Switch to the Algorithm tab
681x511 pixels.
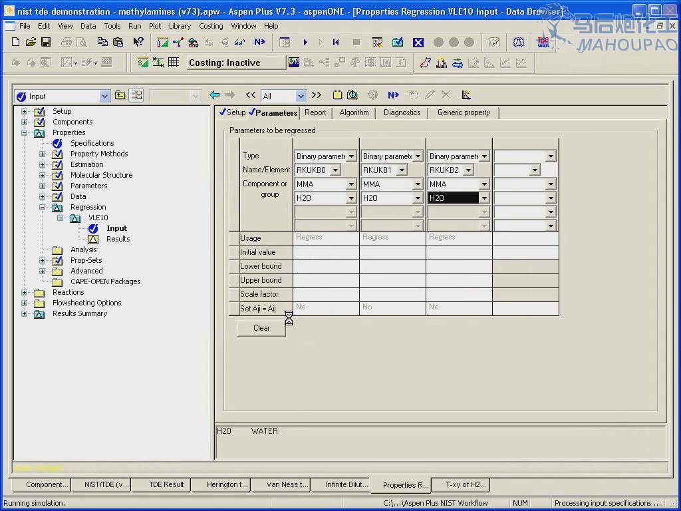[354, 112]
